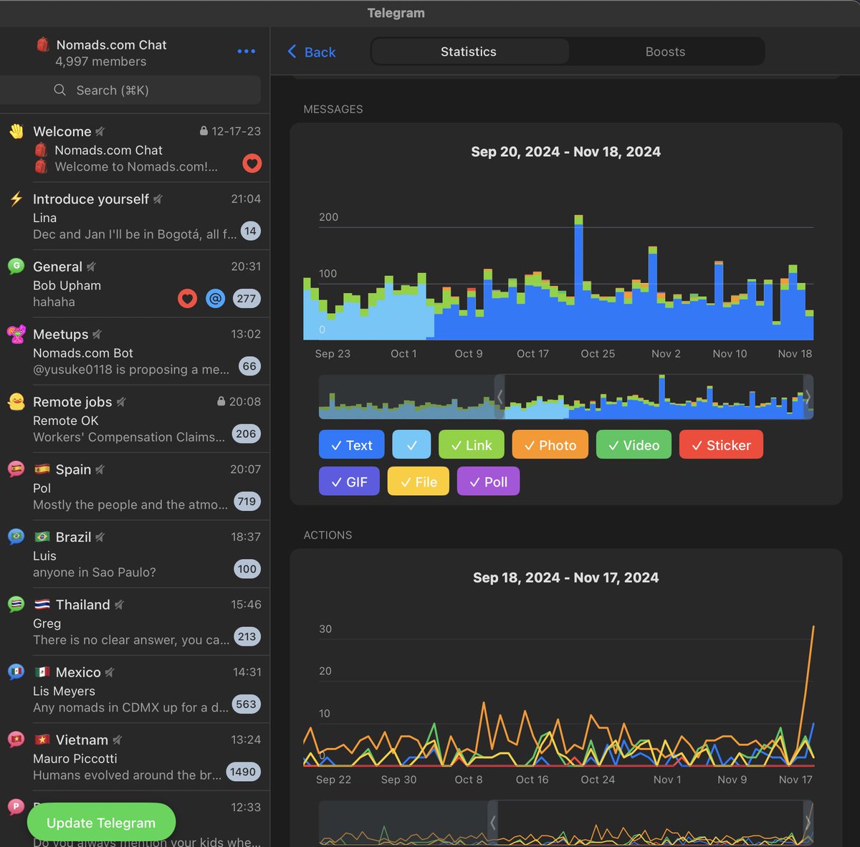Click the 100 unread badge on Brazil

247,569
